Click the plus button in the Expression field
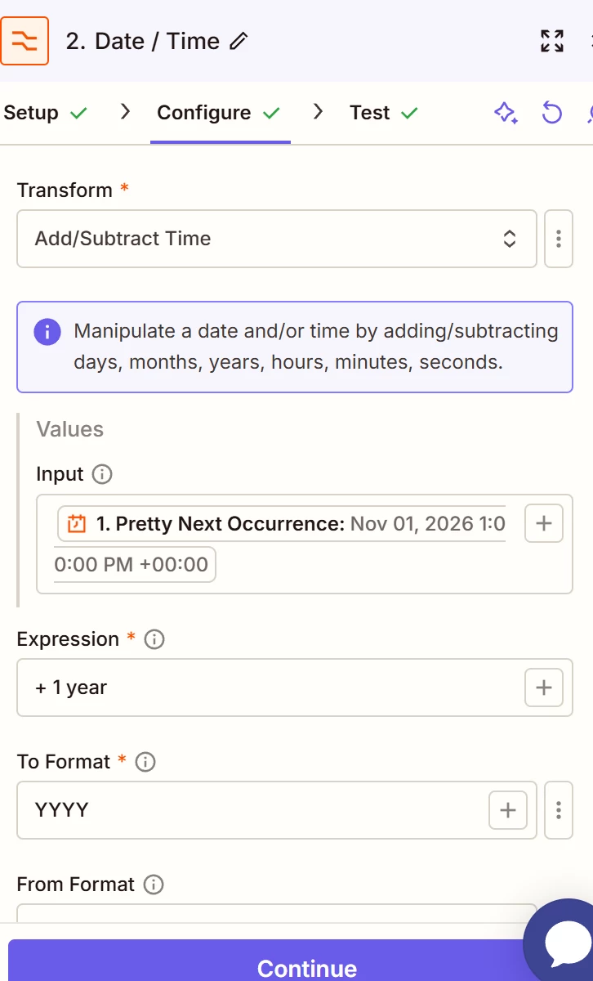This screenshot has width=593, height=981. point(544,688)
